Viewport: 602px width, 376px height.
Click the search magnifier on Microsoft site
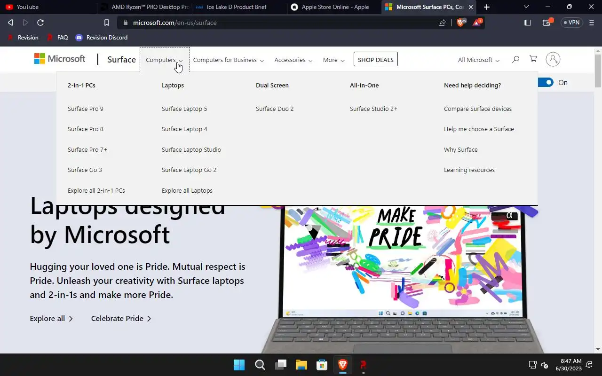[x=515, y=59]
